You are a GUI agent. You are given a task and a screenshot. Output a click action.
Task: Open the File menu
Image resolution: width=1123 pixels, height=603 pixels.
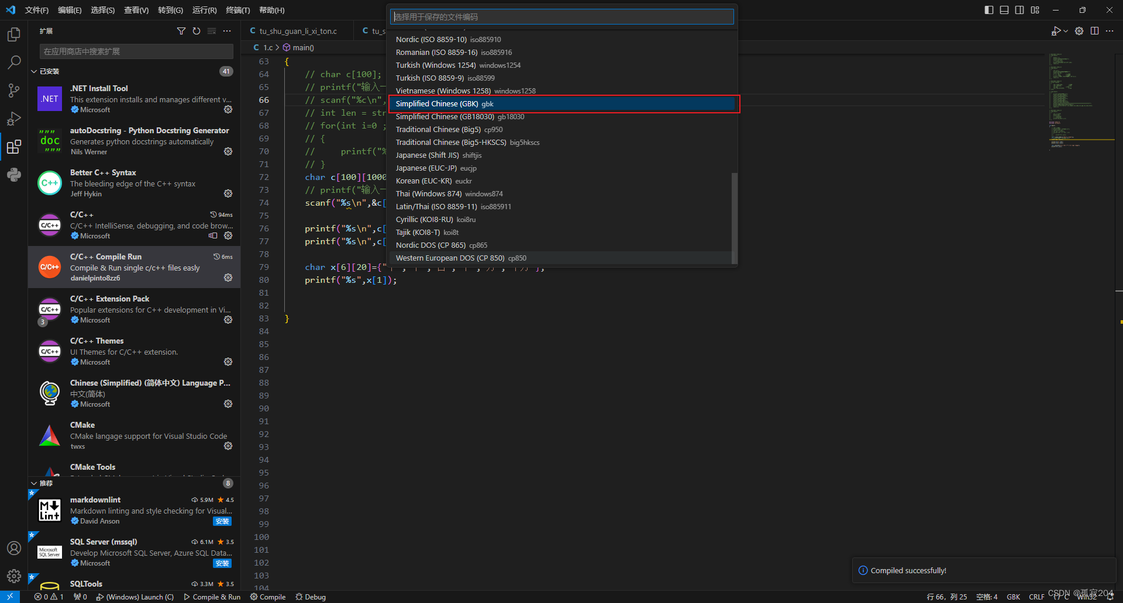tap(36, 10)
